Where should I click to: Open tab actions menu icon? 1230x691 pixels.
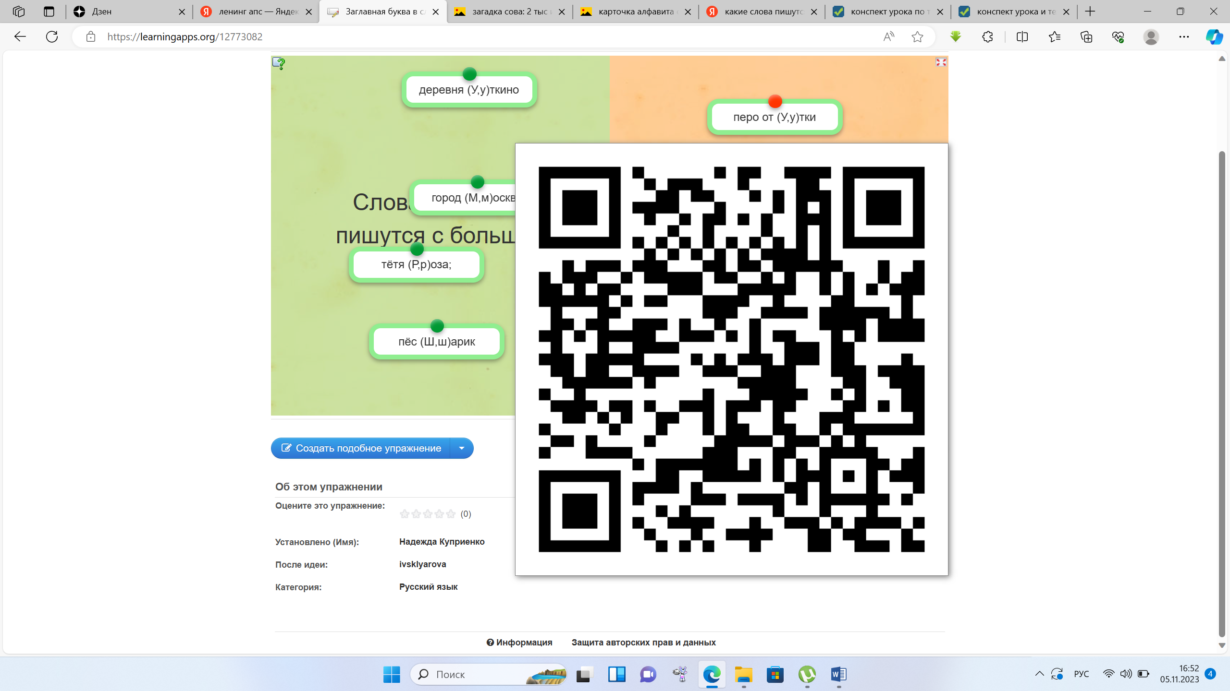(49, 12)
